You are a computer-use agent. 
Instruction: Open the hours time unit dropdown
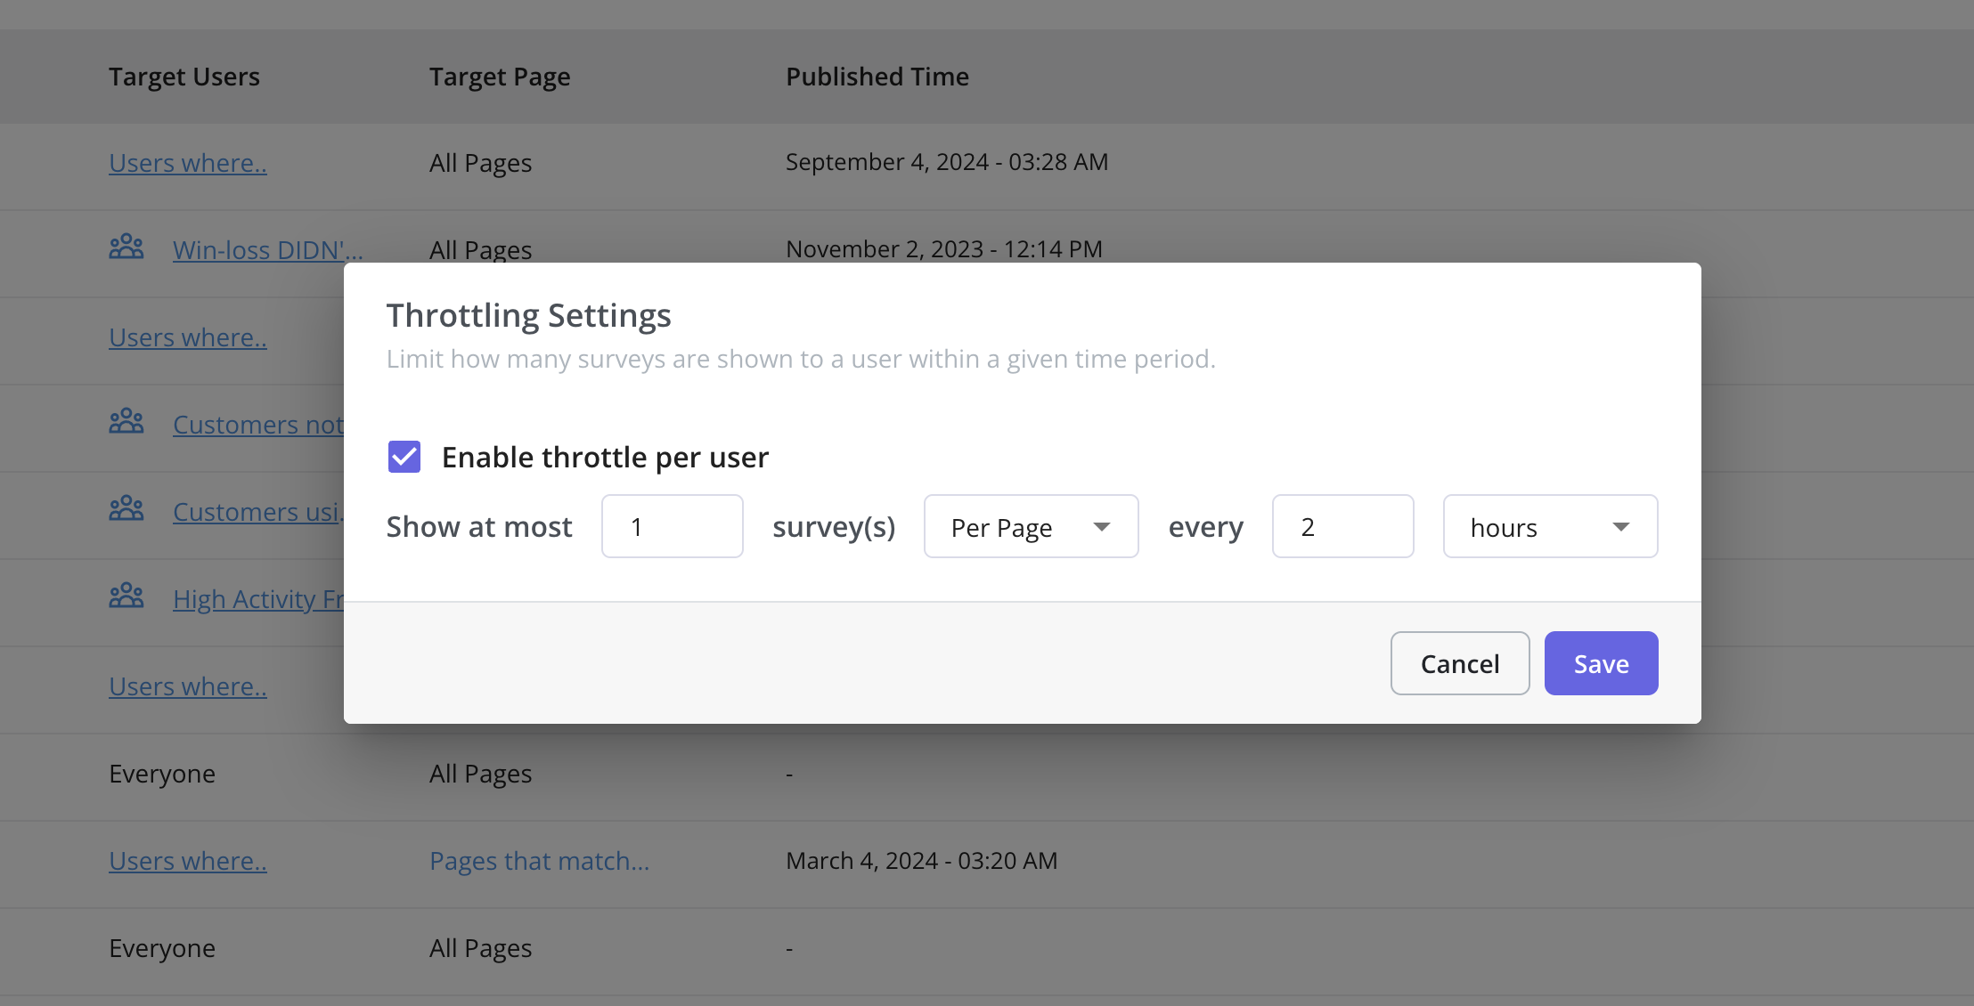point(1550,526)
